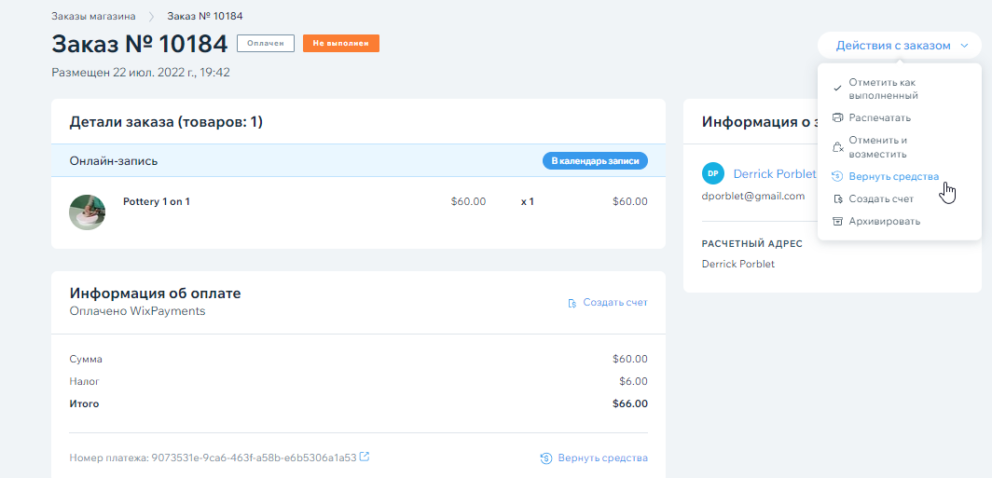Click the DP customer avatar
992x478 pixels.
pos(713,174)
